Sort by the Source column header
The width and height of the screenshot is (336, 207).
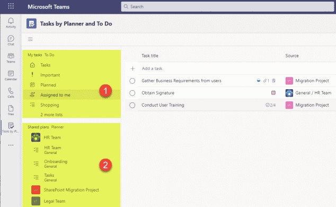[x=292, y=56]
